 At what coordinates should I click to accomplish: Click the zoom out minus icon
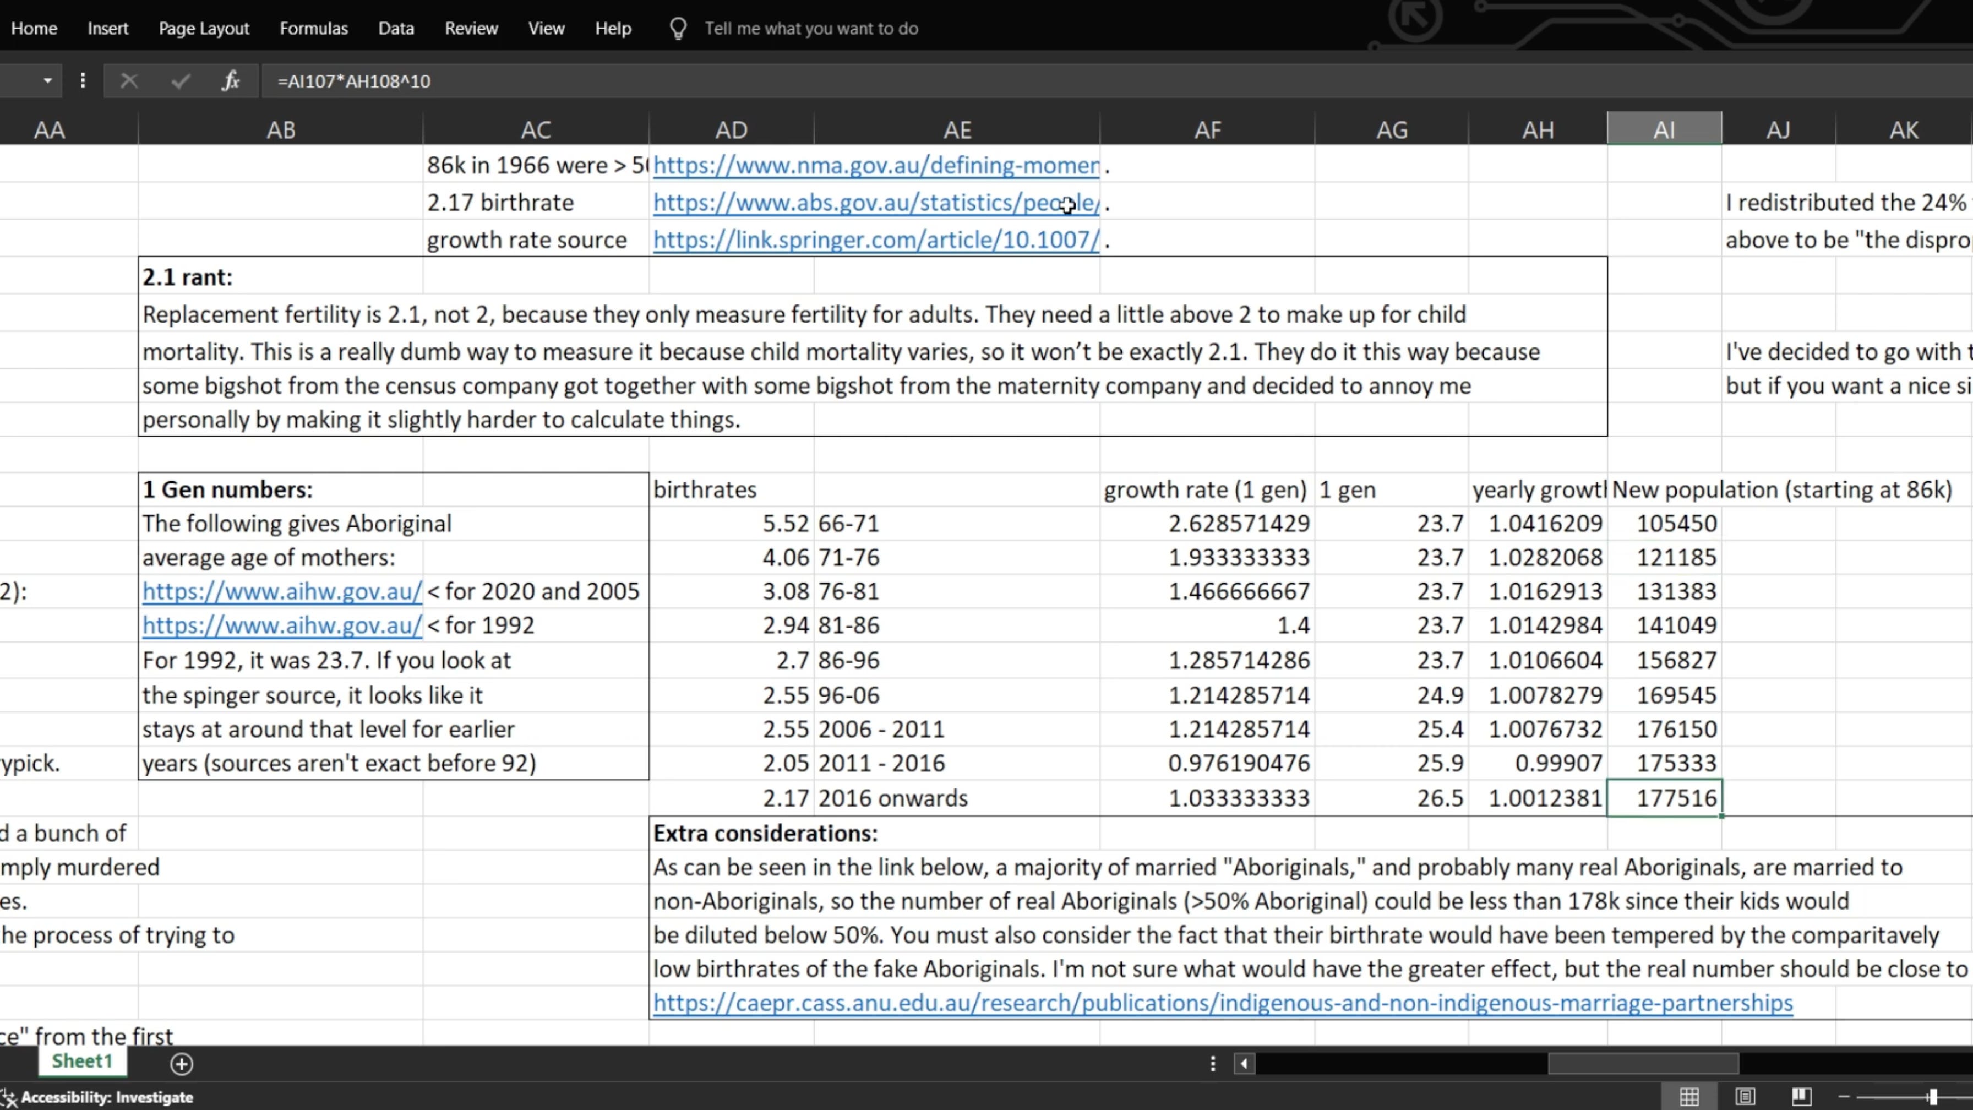pyautogui.click(x=1844, y=1097)
